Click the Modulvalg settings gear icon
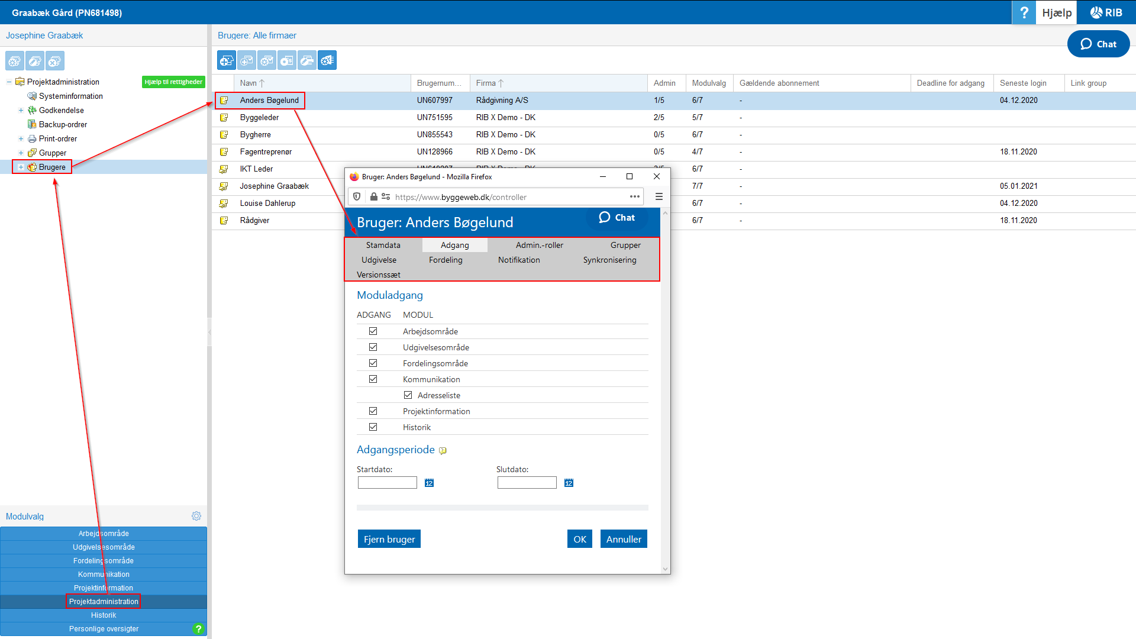The width and height of the screenshot is (1136, 639). [196, 516]
